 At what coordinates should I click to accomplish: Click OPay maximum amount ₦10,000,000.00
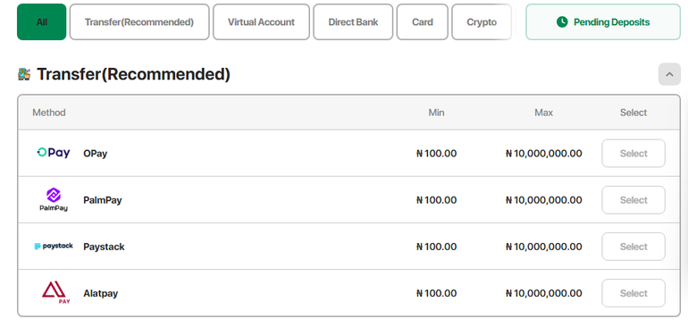point(543,154)
